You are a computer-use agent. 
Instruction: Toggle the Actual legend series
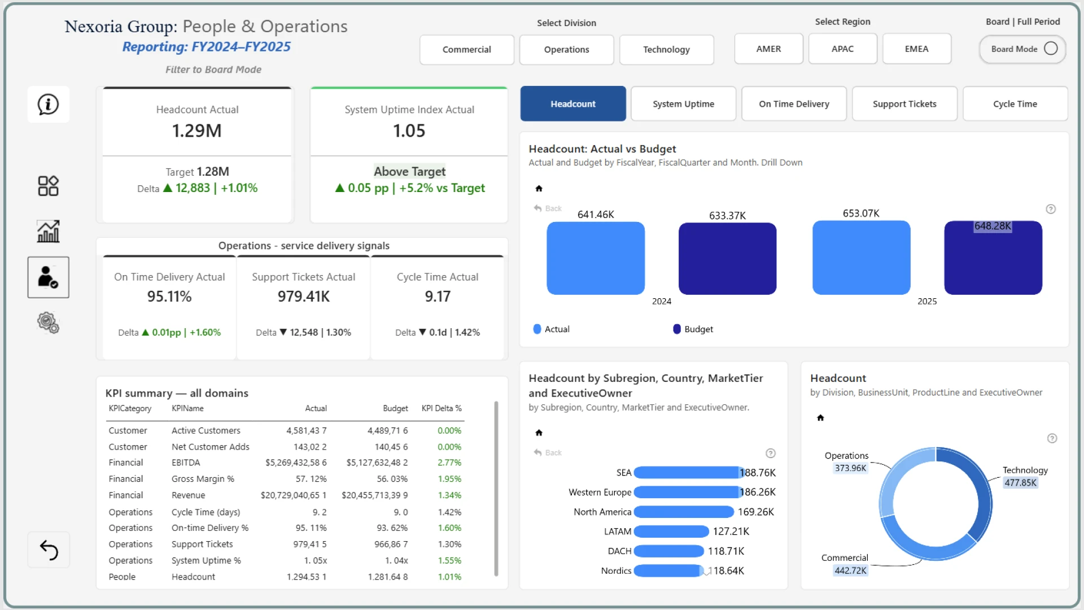click(x=551, y=329)
